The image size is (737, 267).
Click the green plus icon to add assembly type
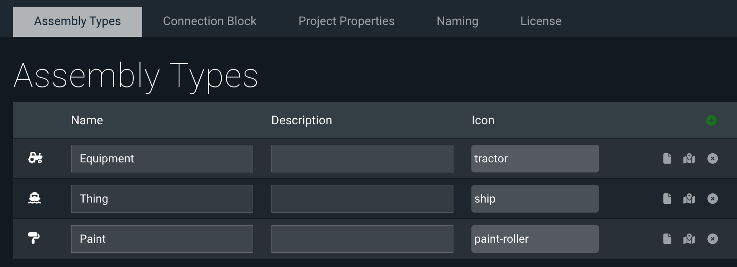click(712, 120)
